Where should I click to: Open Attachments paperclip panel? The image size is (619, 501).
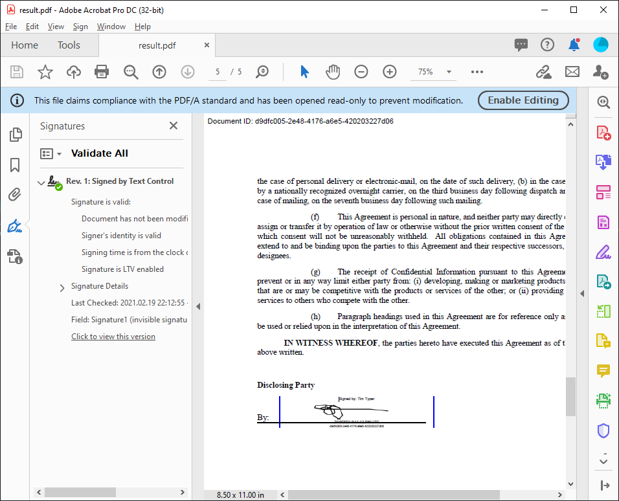[x=15, y=194]
